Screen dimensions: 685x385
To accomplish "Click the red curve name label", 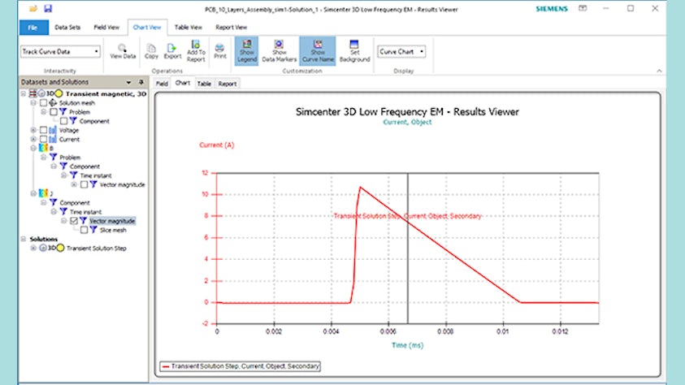I will point(407,216).
